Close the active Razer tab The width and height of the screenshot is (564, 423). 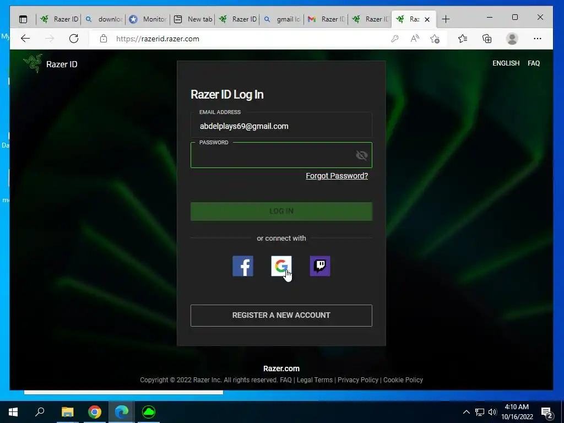pos(427,19)
